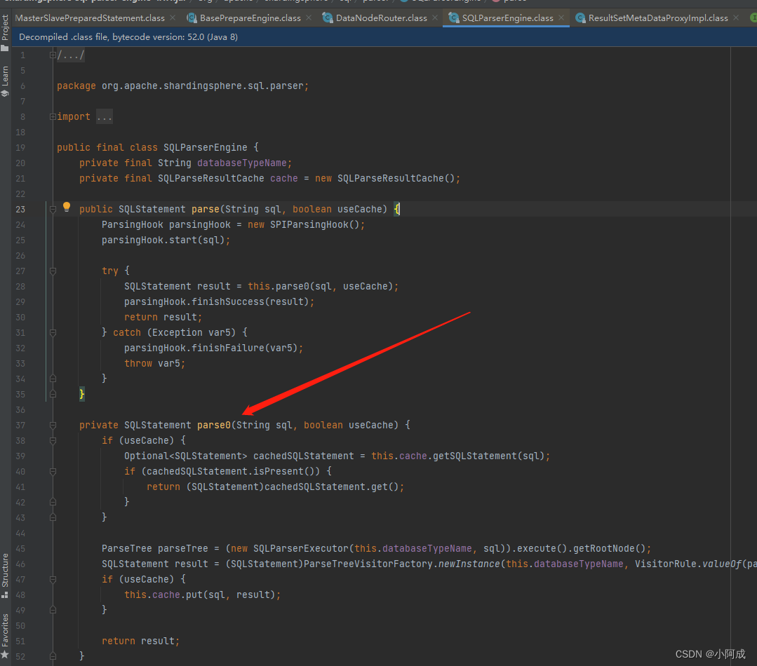
Task: Open the Favorites tool window
Action: tap(6, 626)
